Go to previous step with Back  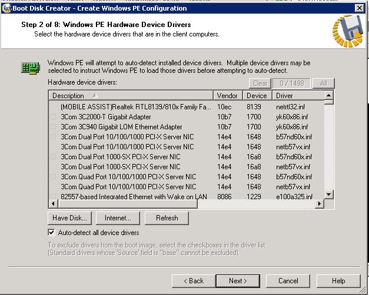point(194,281)
